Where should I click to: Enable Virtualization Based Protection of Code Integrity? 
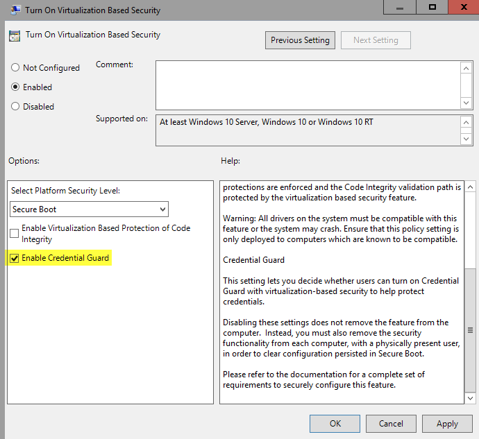(x=15, y=234)
